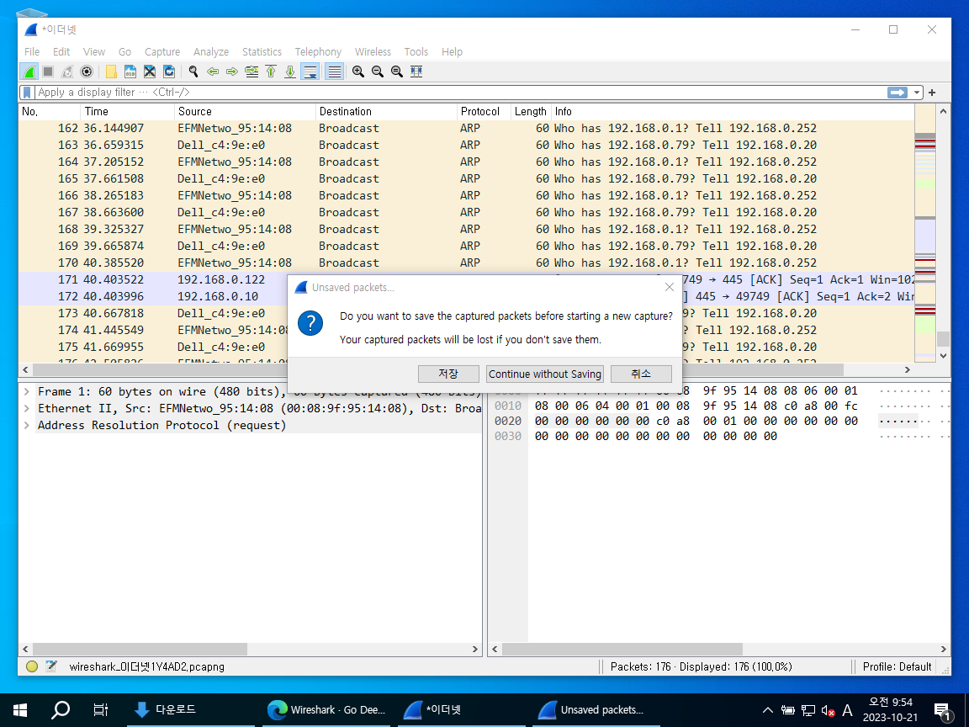Open the 다운로드 taskbar item
Viewport: 969px width, 727px height.
(190, 709)
